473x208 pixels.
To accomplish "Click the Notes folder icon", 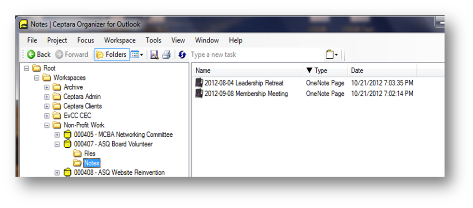I will [x=78, y=163].
